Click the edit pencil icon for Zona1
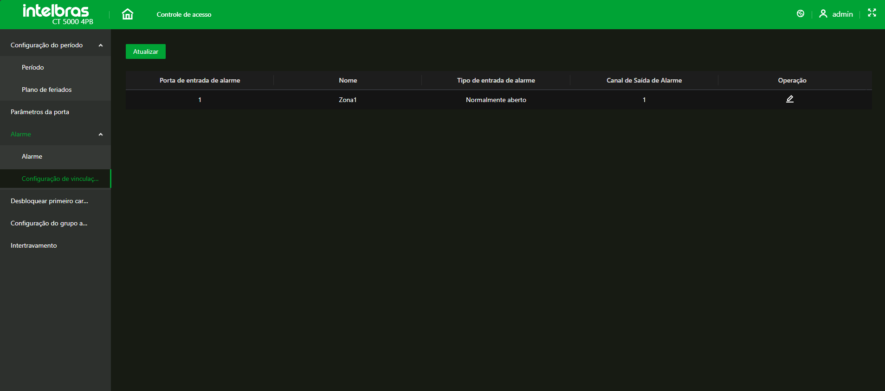 click(x=789, y=99)
